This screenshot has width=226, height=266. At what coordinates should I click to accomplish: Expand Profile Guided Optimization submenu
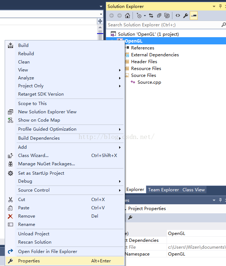pos(65,129)
